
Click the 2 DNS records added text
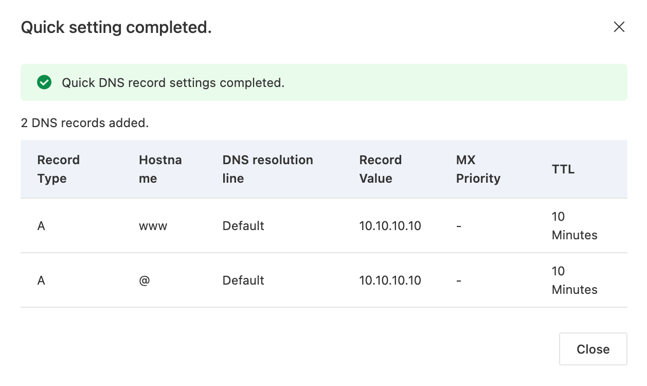click(x=84, y=123)
